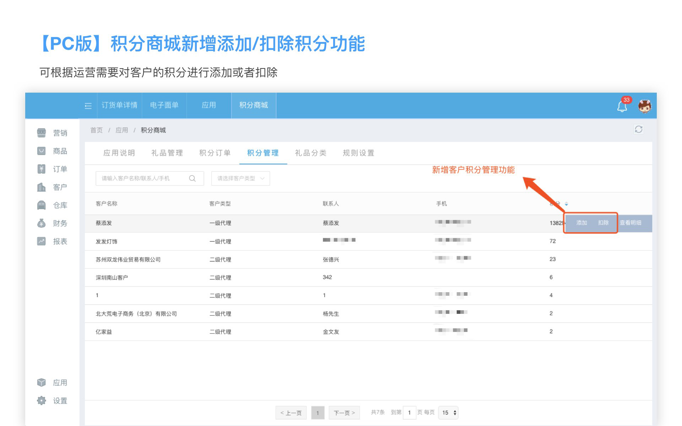Open the 营销 marketing sidebar icon
682x426 pixels.
click(x=42, y=133)
